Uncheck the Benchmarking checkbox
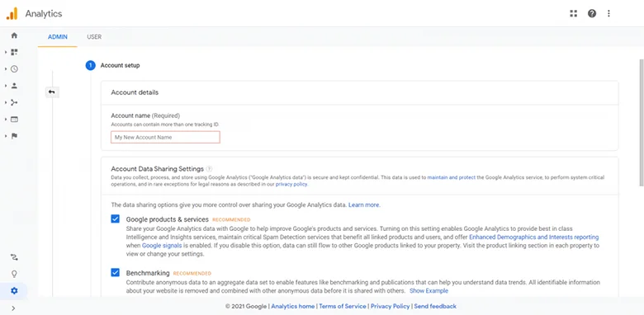The width and height of the screenshot is (644, 315). point(116,272)
